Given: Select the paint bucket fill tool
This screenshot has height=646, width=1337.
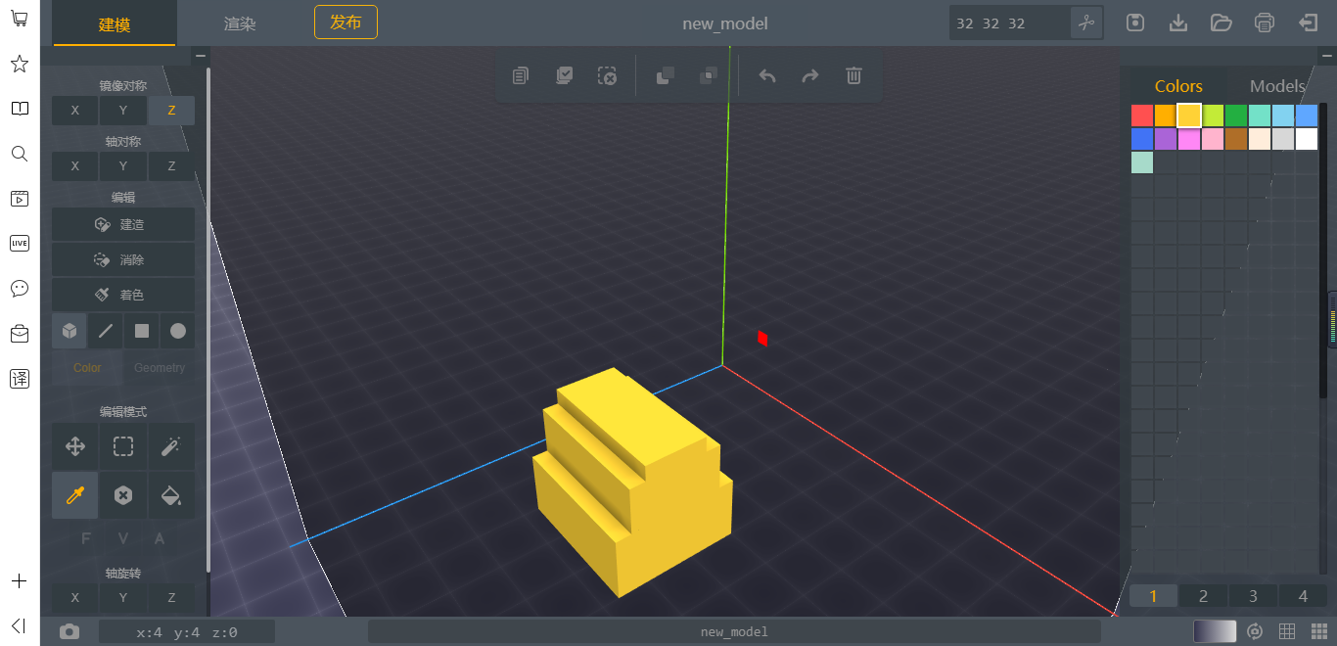Looking at the screenshot, I should coord(170,495).
